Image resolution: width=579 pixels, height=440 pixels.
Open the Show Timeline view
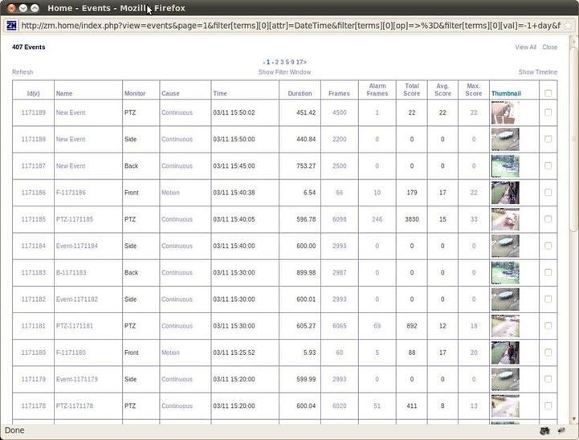537,72
